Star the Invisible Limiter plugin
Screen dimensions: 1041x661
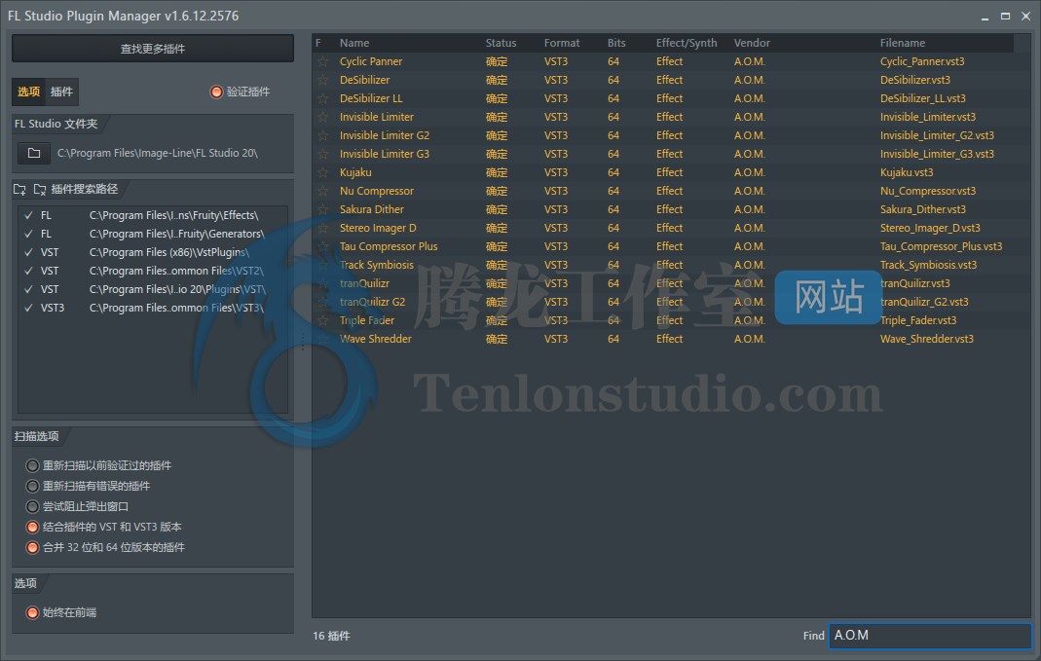(x=322, y=118)
